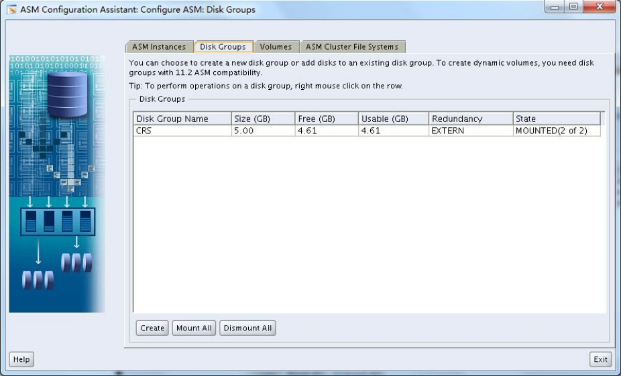621x376 pixels.
Task: Select the CRS disk group row
Action: coord(367,131)
